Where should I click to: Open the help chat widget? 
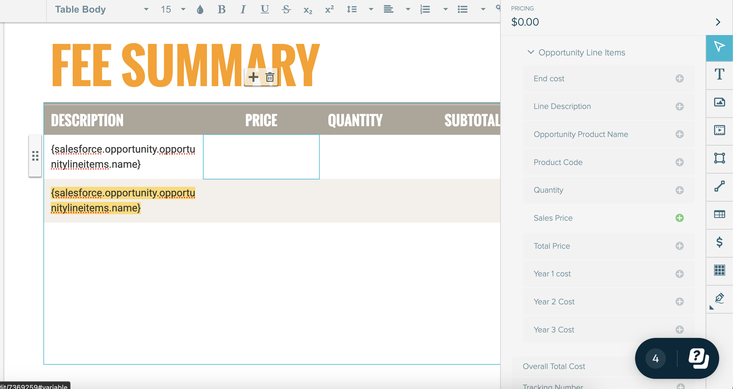coord(699,358)
